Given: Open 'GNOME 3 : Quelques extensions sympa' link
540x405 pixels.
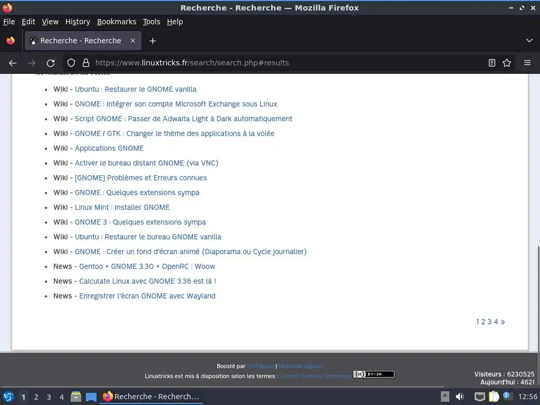Looking at the screenshot, I should coord(140,222).
